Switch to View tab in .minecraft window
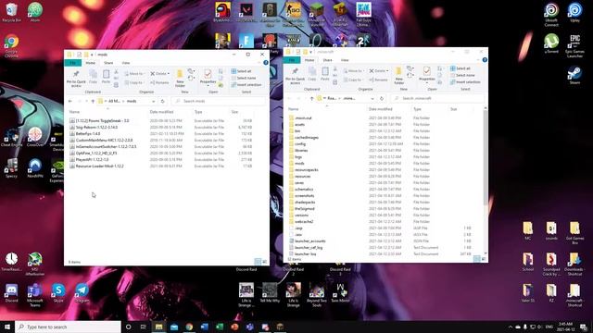Viewport: 593px width, 333px height. (345, 60)
